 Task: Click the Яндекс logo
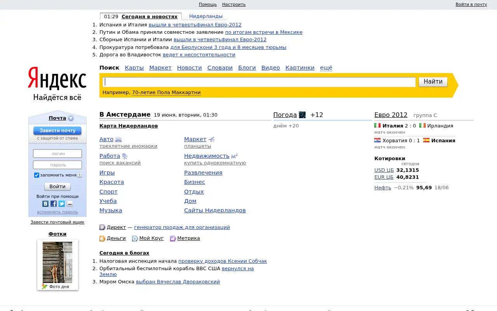point(57,78)
